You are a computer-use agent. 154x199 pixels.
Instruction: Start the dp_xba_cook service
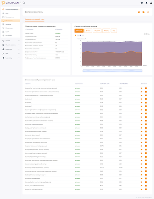pos(142,186)
